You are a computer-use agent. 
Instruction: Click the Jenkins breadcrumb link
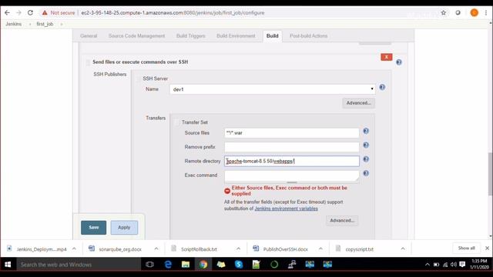tap(14, 24)
